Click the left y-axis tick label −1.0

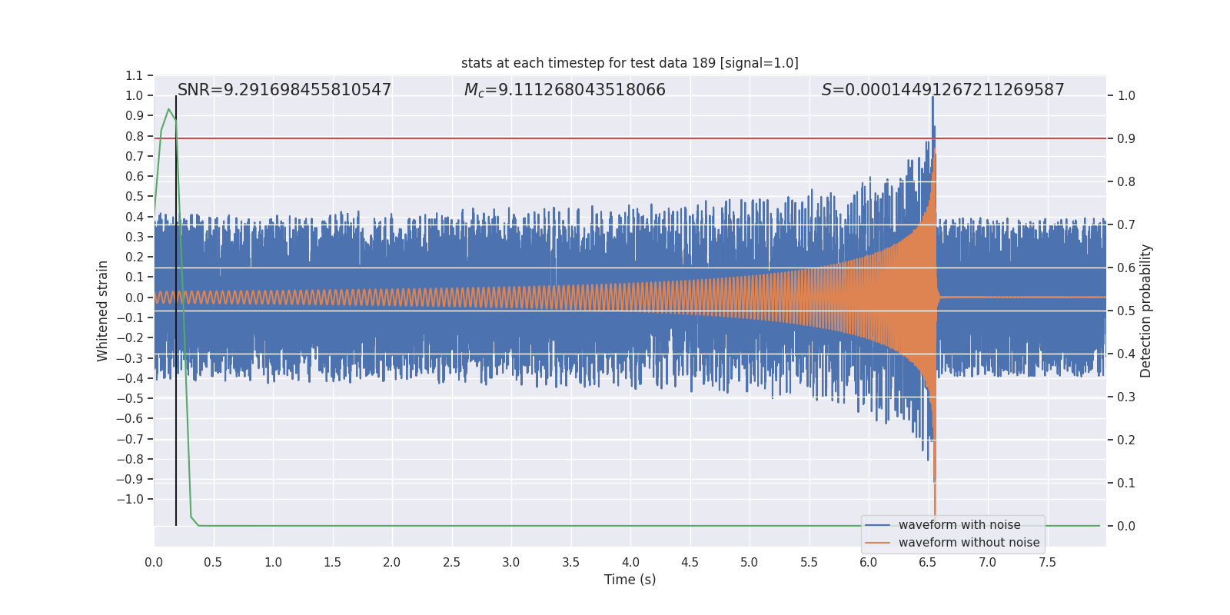coord(130,499)
